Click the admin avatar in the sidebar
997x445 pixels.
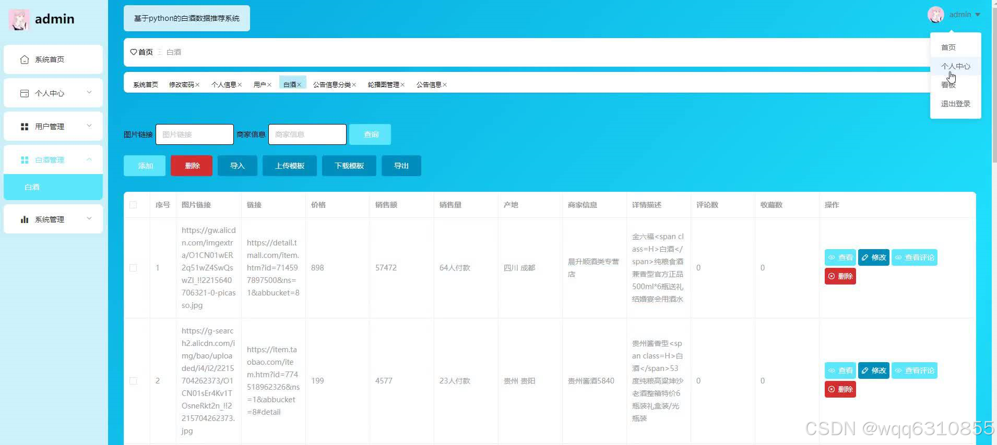click(19, 19)
